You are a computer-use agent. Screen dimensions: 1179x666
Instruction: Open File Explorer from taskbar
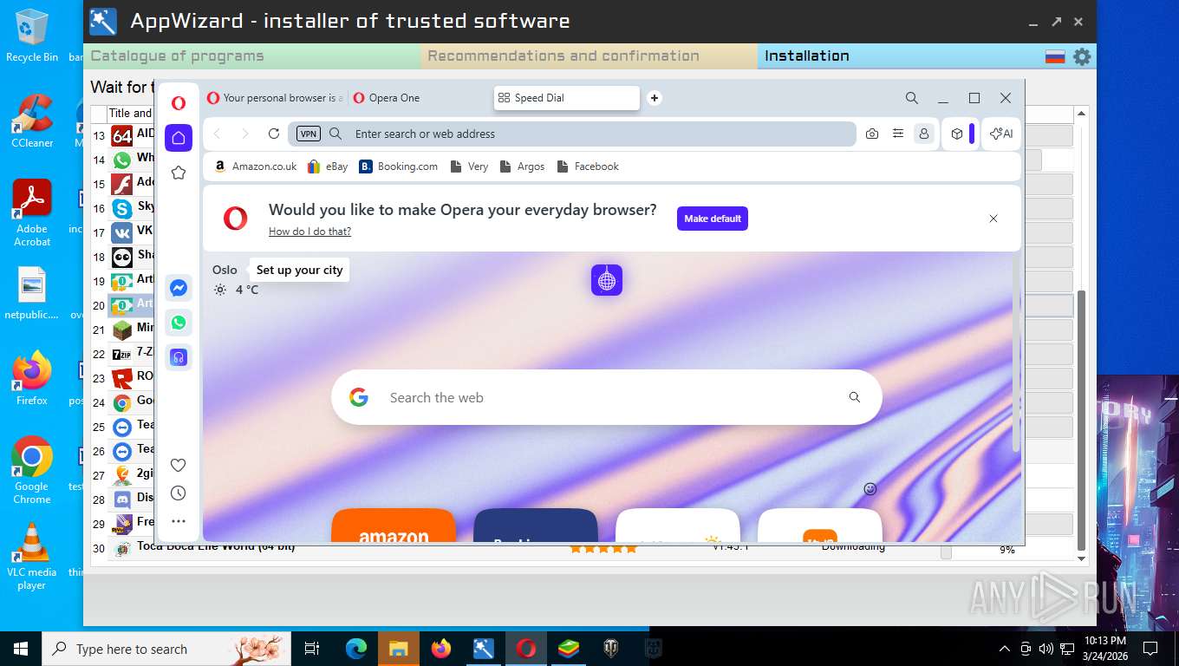[399, 649]
